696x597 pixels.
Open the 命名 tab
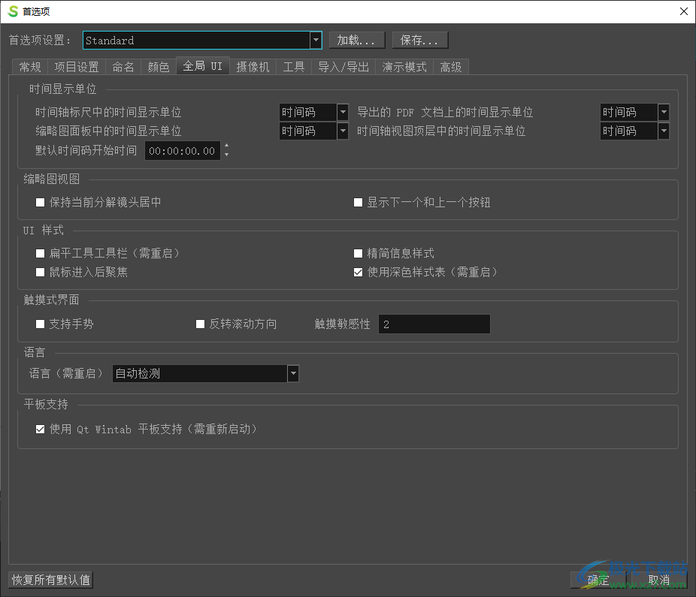(x=123, y=67)
